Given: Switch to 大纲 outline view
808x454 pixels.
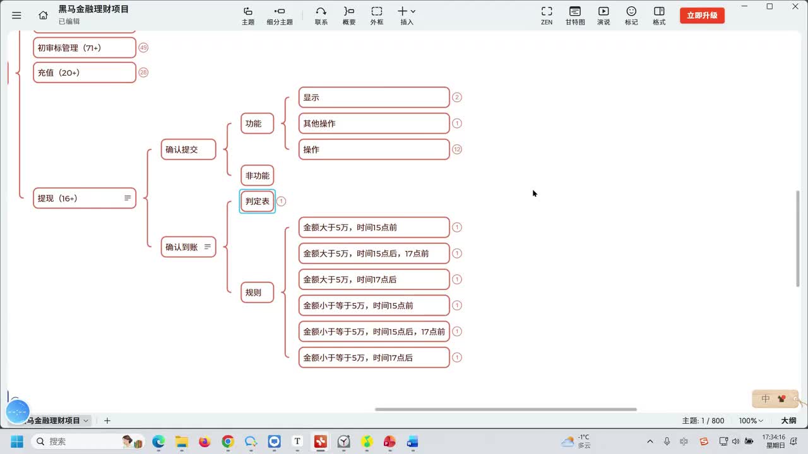Looking at the screenshot, I should coord(788,421).
